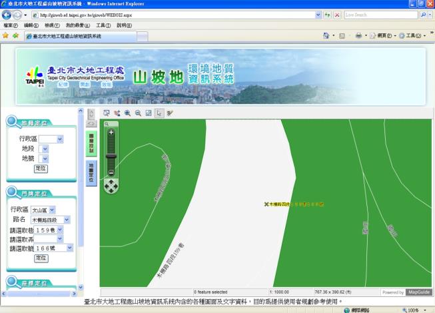Click the map zoom slider handle

coord(111,155)
